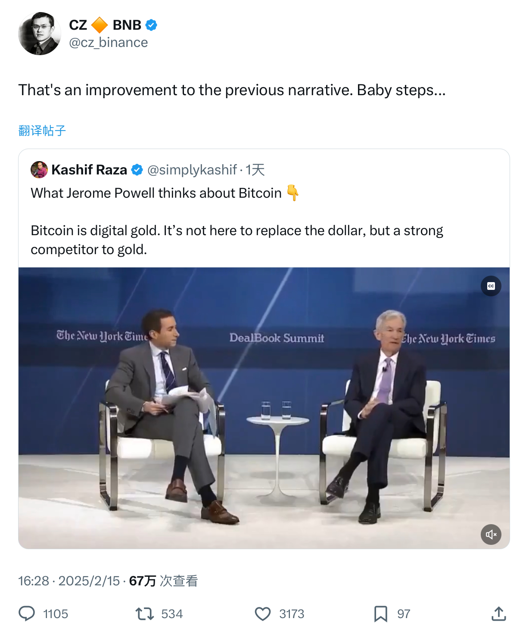Toggle closed captions on the video

[x=491, y=286]
